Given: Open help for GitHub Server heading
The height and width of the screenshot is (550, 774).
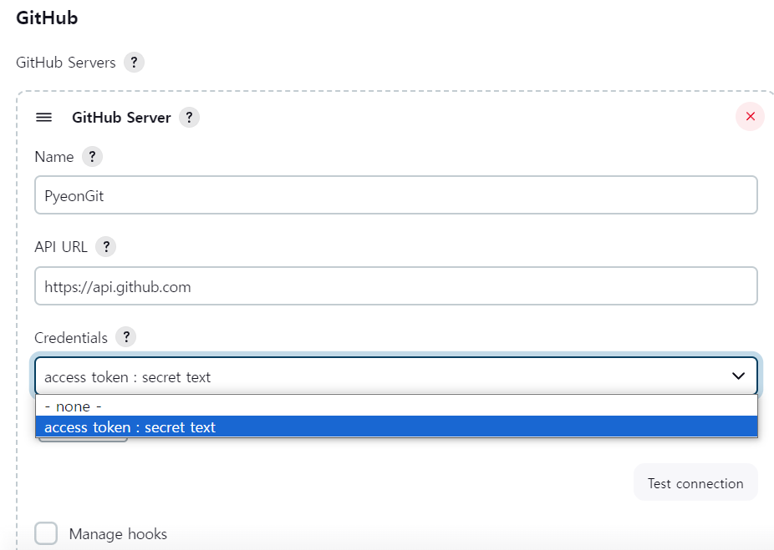Looking at the screenshot, I should click(189, 118).
